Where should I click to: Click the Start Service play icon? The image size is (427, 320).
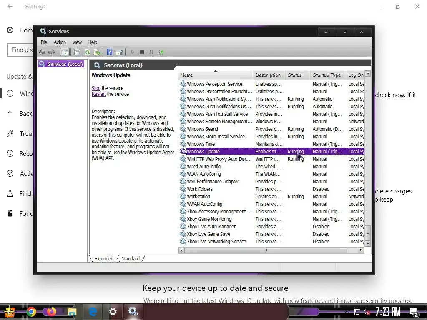click(x=132, y=52)
